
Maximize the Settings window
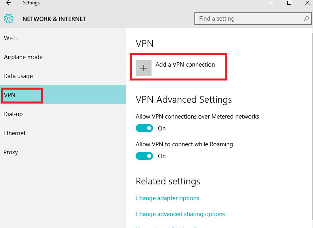click(289, 3)
